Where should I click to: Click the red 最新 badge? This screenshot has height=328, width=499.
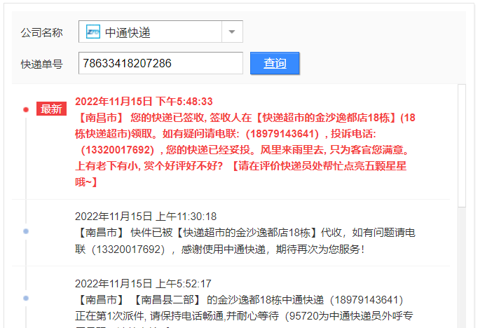tap(51, 109)
